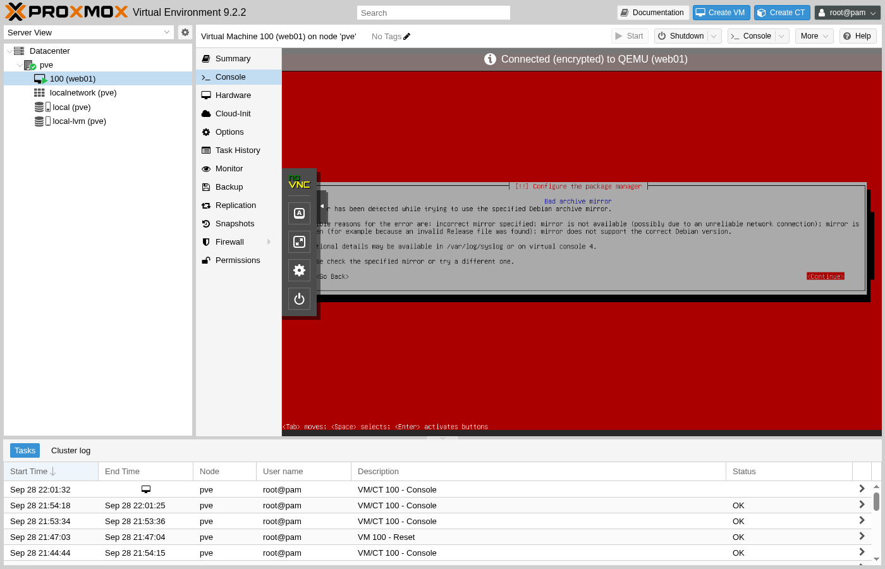The height and width of the screenshot is (569, 885).
Task: Edit tags with pencil icon
Action: (x=406, y=36)
